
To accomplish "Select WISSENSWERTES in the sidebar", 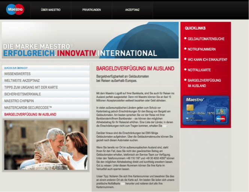I will point(46,74).
